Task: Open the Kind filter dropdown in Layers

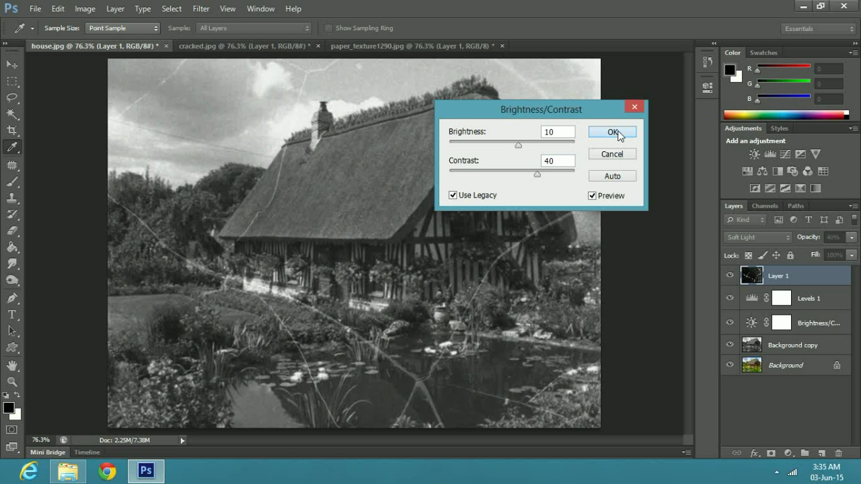Action: pos(745,220)
